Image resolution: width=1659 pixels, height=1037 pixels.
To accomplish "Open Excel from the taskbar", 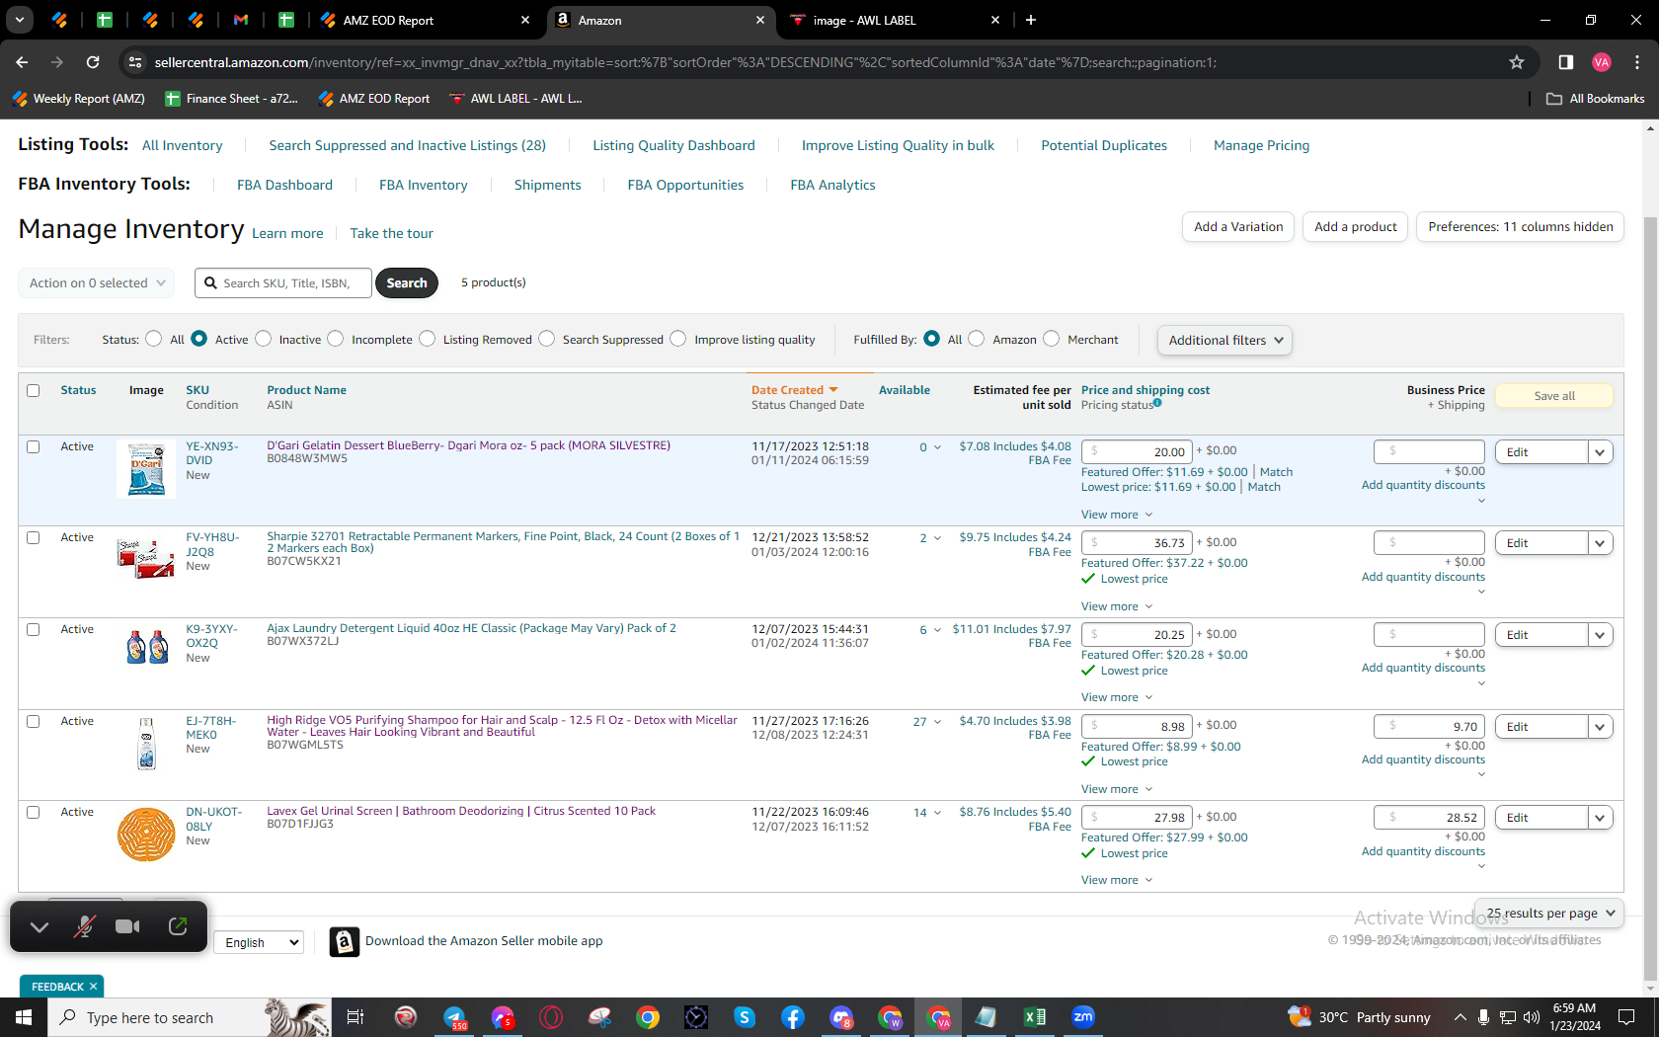I will (1035, 1017).
